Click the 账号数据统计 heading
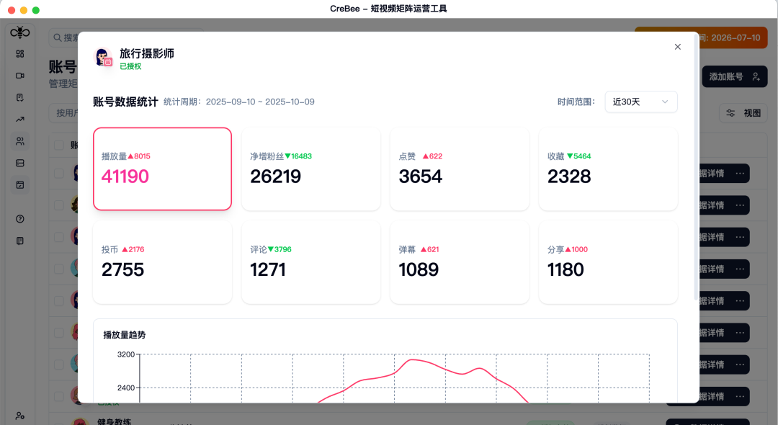 [125, 102]
